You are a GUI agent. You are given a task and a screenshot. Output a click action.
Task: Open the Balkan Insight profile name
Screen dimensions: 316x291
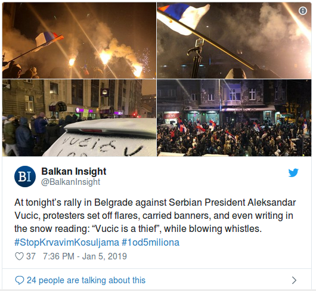(73, 172)
